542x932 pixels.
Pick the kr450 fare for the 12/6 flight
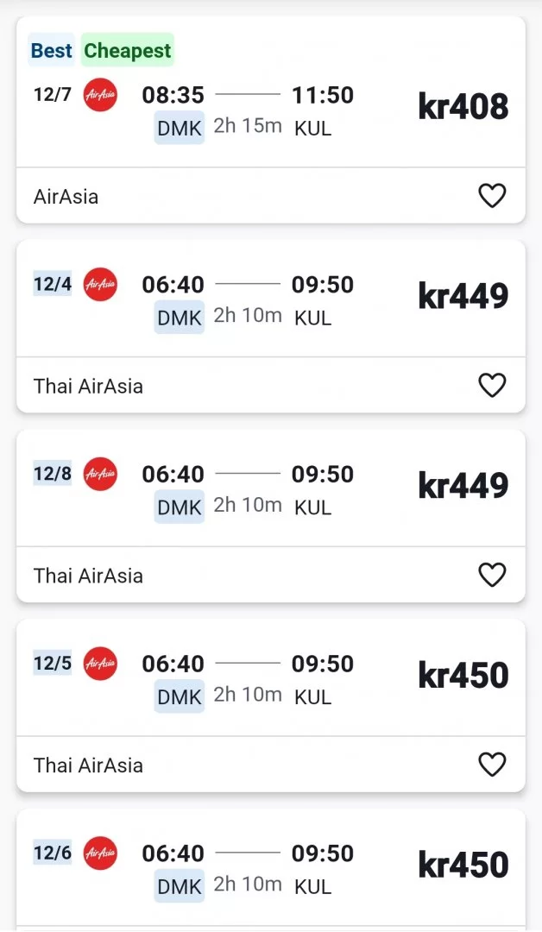(463, 866)
